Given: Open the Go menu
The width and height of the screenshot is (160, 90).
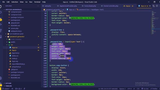Looking at the screenshot, I should [x=26, y=2].
